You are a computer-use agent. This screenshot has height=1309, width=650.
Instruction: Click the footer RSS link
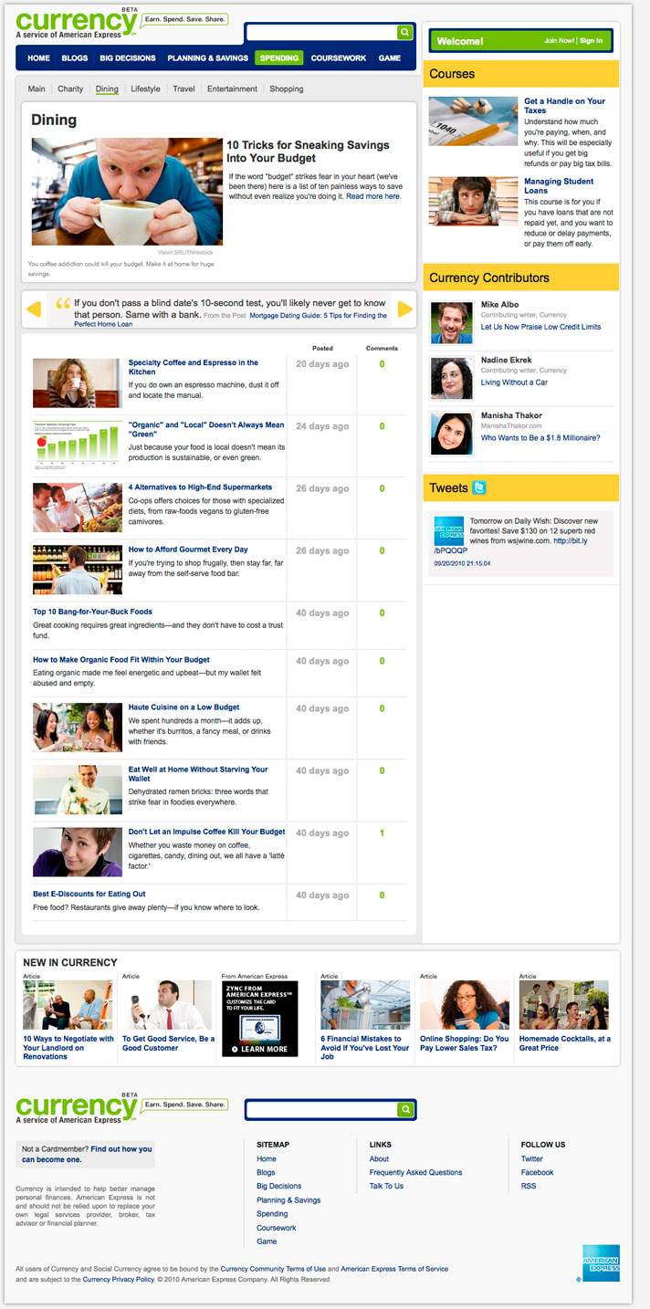[529, 1186]
